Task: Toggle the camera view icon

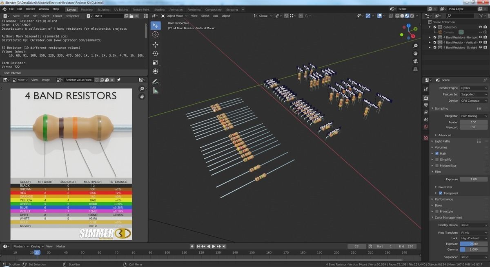Action: tap(415, 61)
